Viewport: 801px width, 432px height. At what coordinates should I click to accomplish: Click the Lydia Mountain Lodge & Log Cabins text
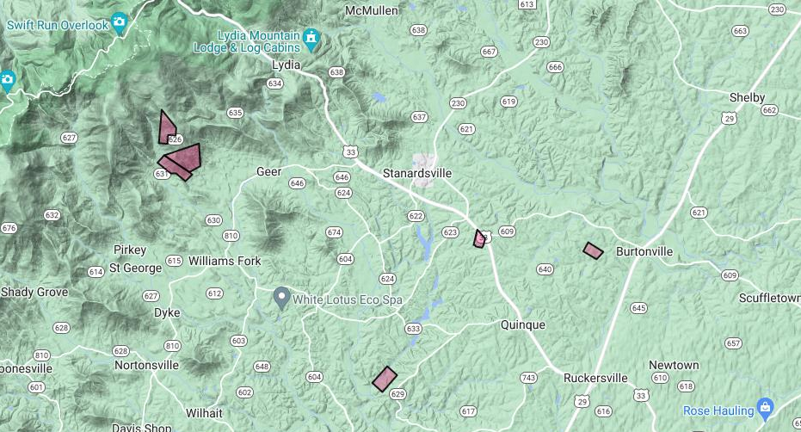(x=247, y=41)
